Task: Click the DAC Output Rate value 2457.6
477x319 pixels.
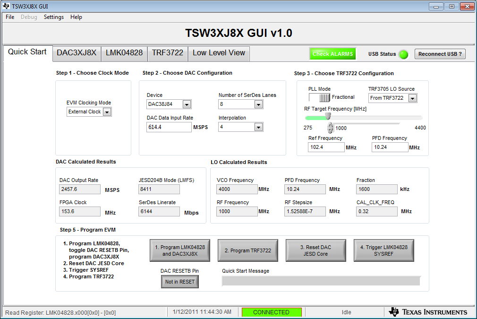Action: 80,190
